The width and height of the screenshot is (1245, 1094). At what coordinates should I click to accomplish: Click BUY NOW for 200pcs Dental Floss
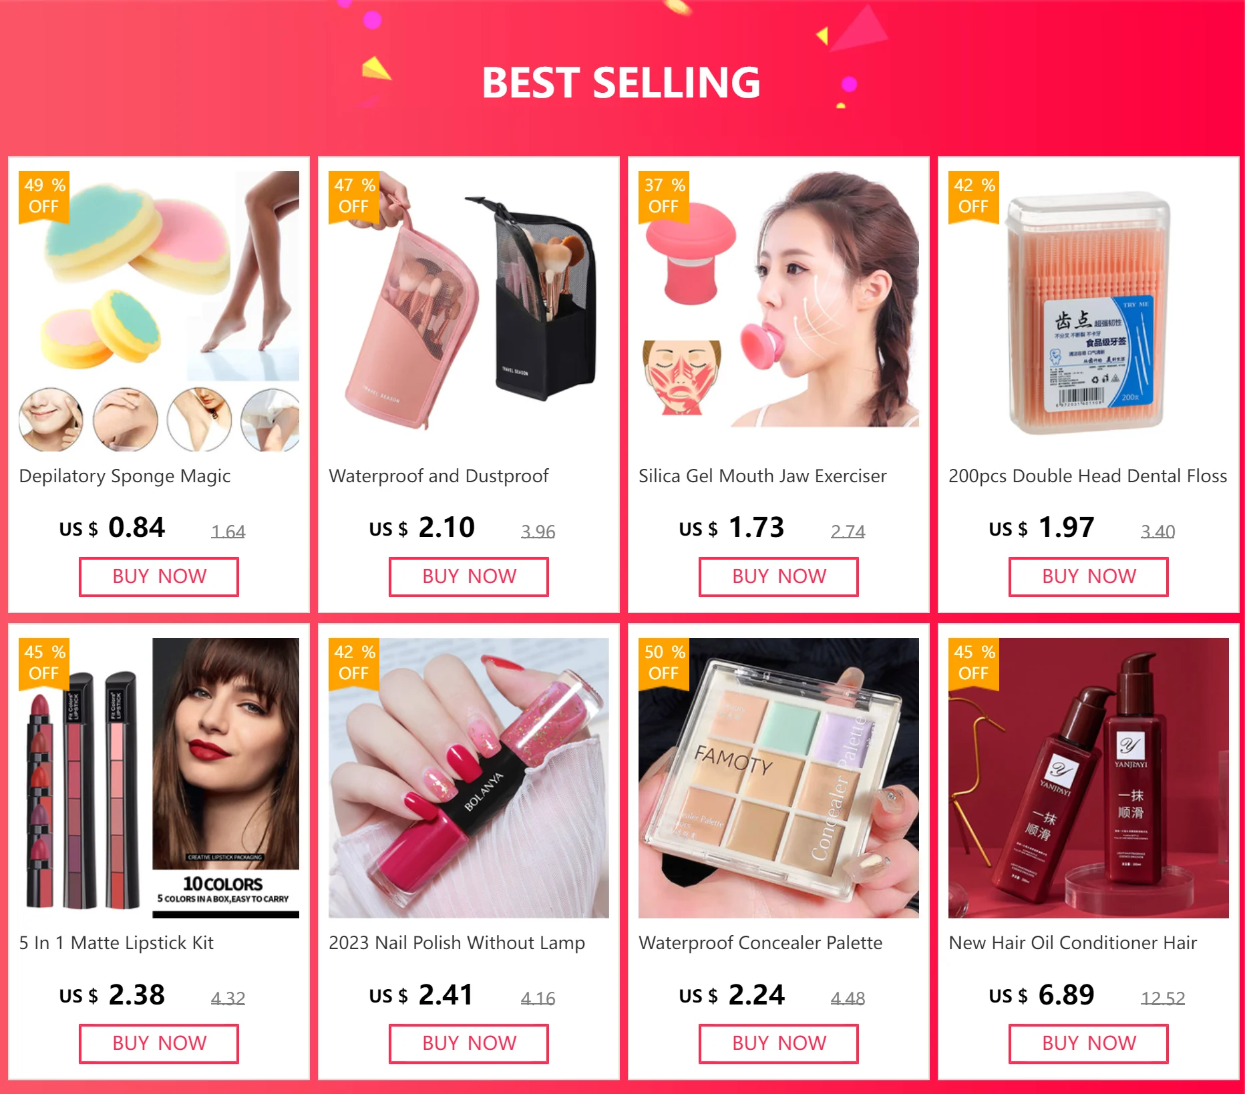coord(1089,576)
